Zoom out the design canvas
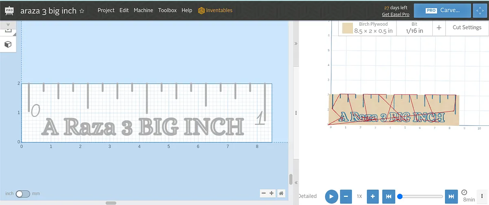The image size is (489, 205). [264, 193]
